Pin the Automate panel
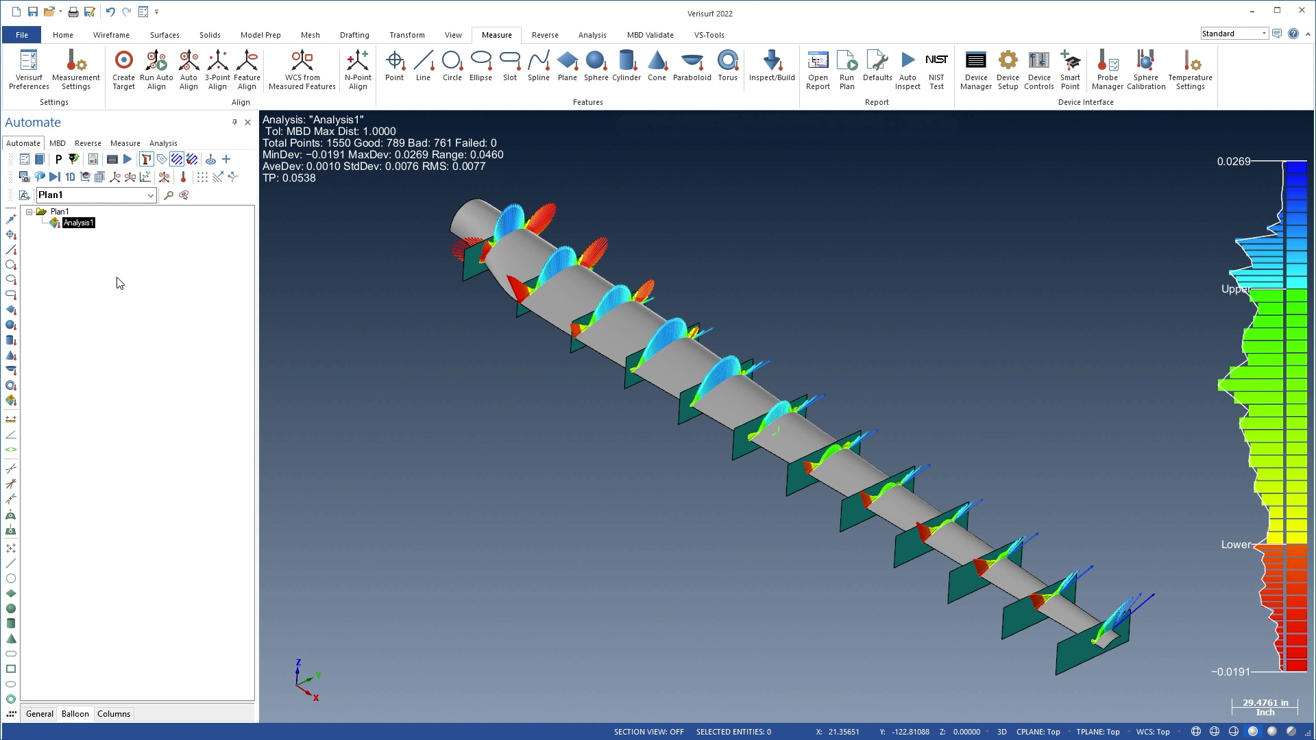The width and height of the screenshot is (1316, 740). 234,122
